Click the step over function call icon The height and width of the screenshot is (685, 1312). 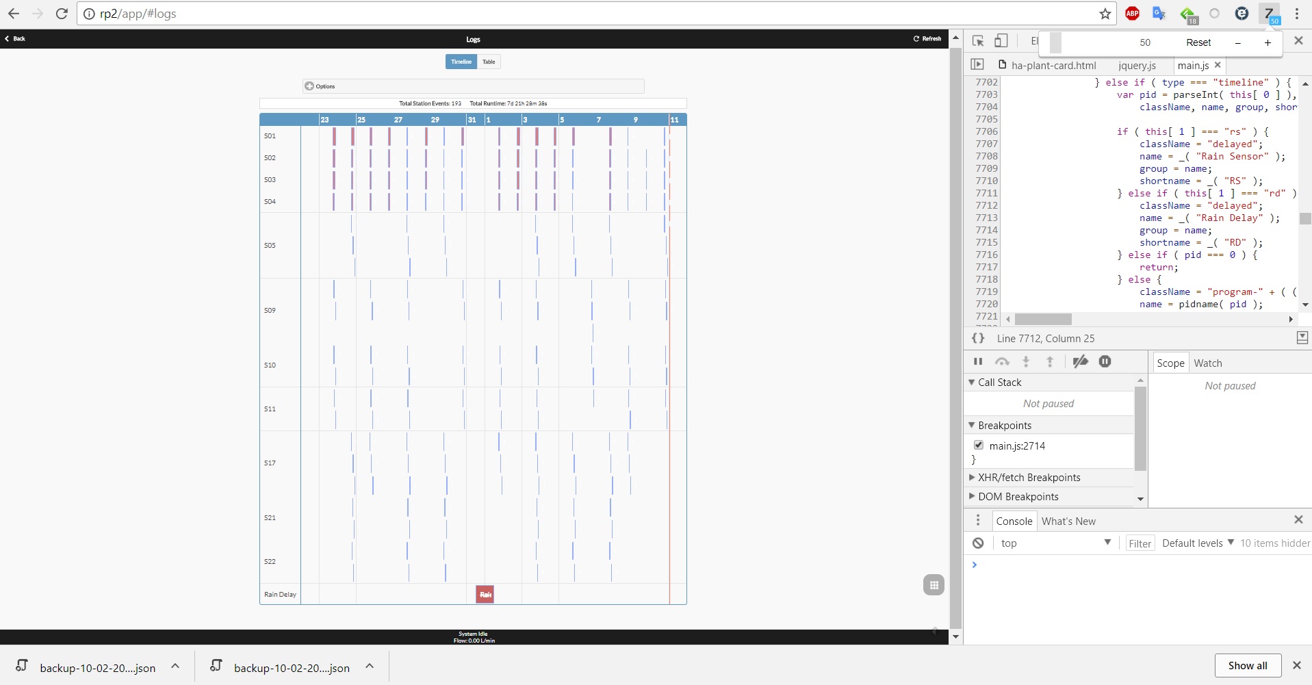(x=1002, y=361)
